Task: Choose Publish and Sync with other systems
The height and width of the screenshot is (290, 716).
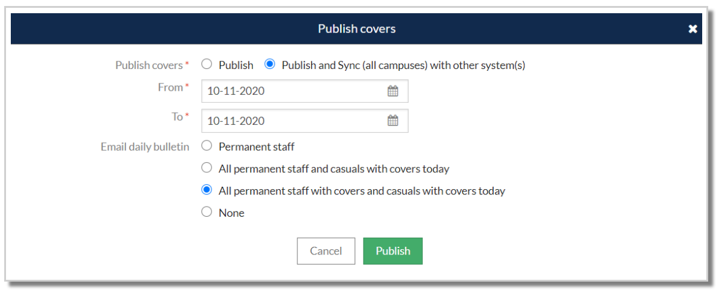Action: pyautogui.click(x=270, y=64)
